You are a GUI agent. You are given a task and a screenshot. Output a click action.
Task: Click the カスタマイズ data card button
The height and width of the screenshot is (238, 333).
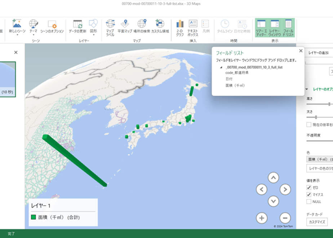pyautogui.click(x=317, y=222)
